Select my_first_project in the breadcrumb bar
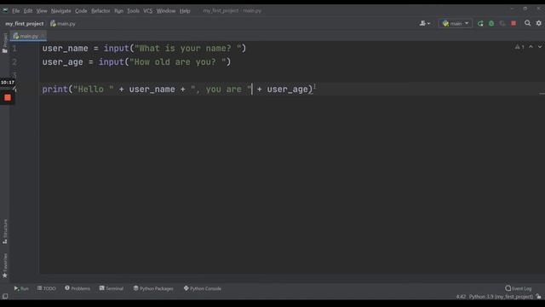The height and width of the screenshot is (307, 545). (25, 24)
